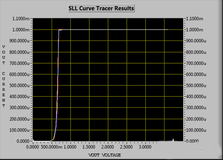Click the 1.0000m left Y-axis label
This screenshot has height=160, width=223.
point(21,30)
